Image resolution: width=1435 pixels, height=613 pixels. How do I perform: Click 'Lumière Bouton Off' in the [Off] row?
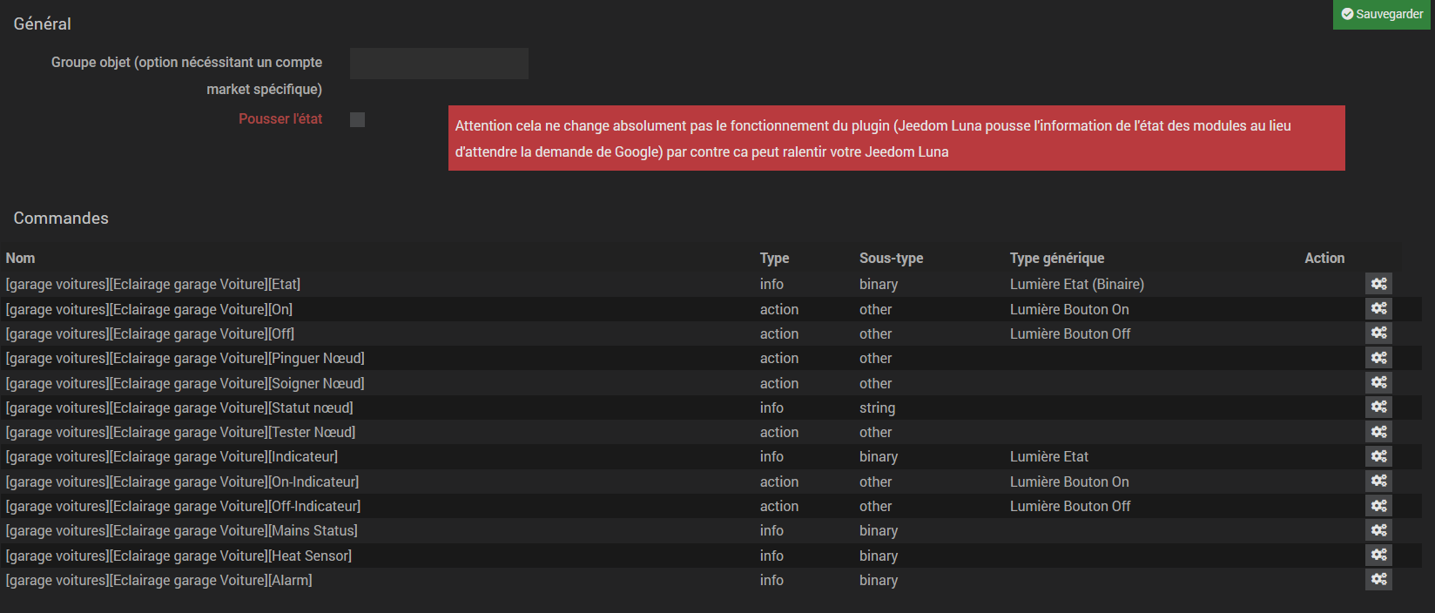(1070, 333)
